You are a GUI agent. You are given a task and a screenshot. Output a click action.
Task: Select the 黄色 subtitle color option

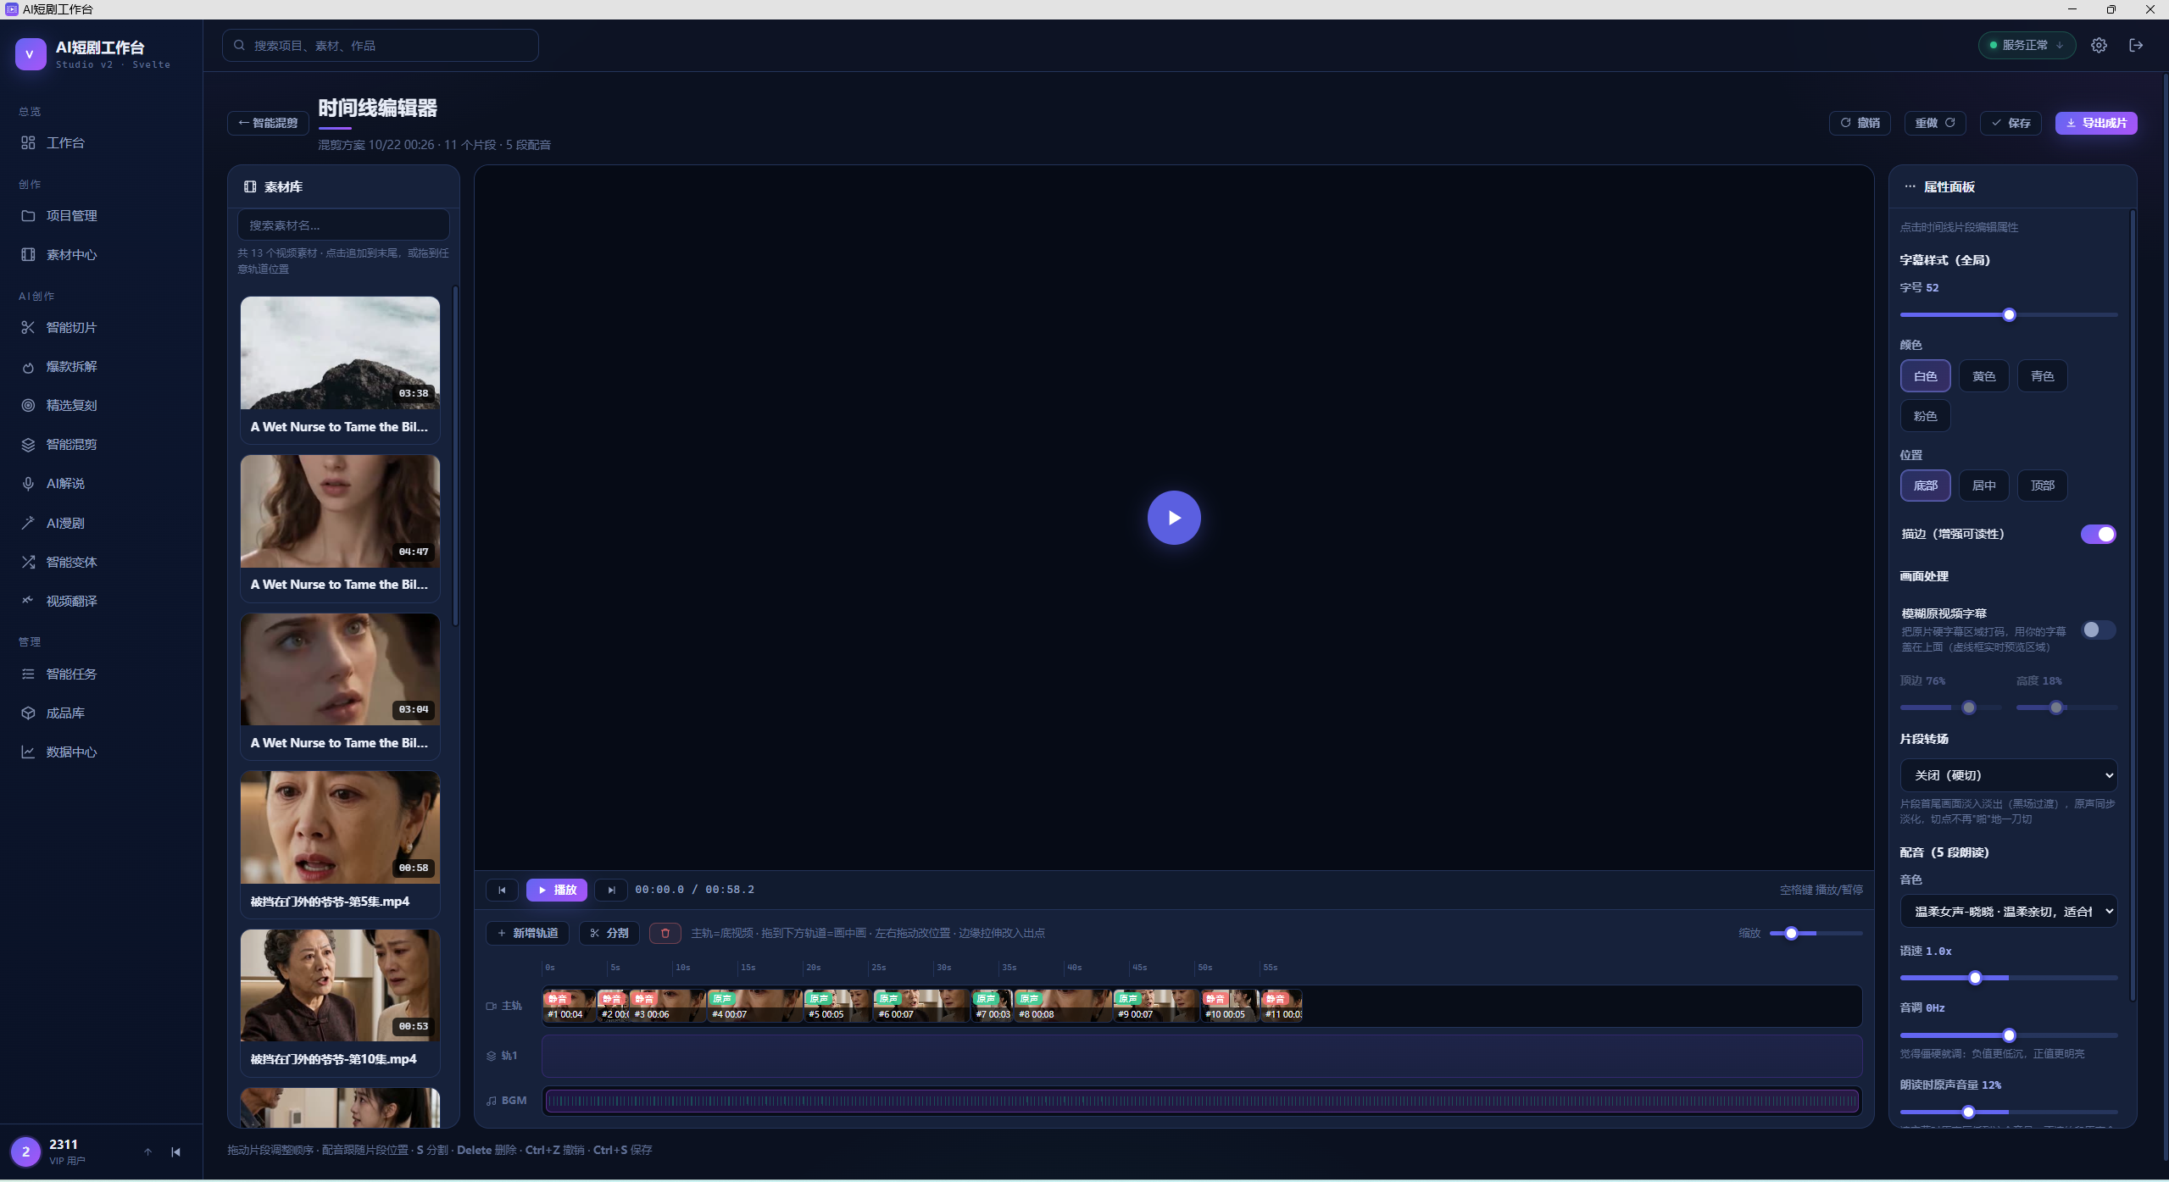click(1983, 376)
